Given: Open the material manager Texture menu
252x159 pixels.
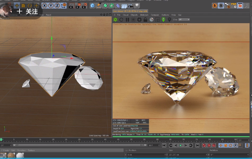Looking at the screenshot, I should [x=31, y=151].
